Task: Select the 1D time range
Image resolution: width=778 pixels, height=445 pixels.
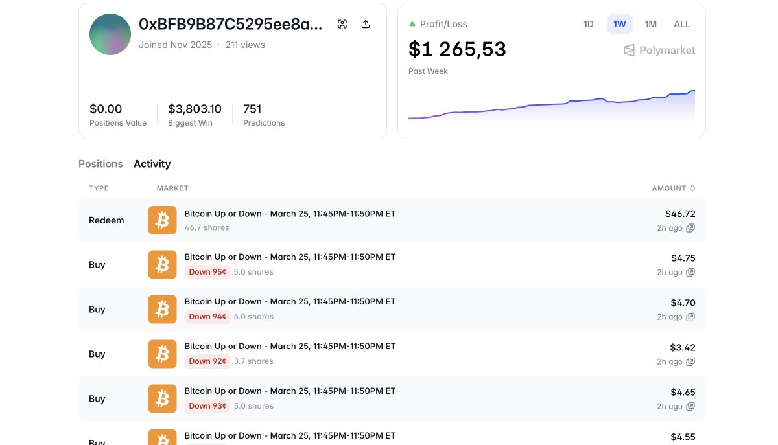Action: coord(589,24)
